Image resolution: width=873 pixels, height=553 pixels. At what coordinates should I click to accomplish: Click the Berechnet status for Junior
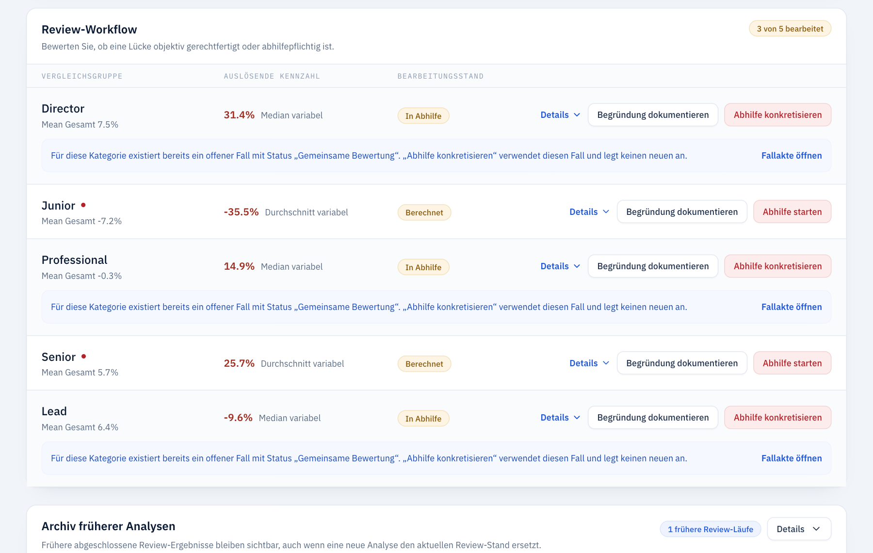click(x=424, y=212)
